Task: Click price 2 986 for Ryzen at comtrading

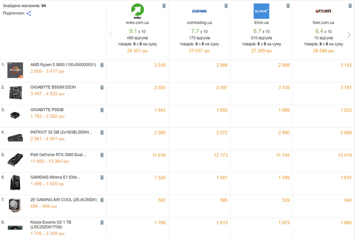Action: tap(222, 65)
